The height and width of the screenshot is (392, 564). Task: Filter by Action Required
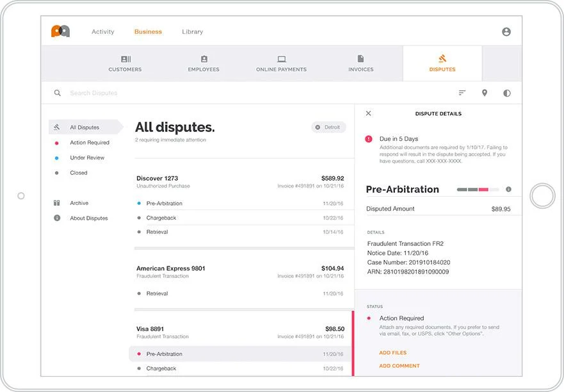click(x=90, y=143)
